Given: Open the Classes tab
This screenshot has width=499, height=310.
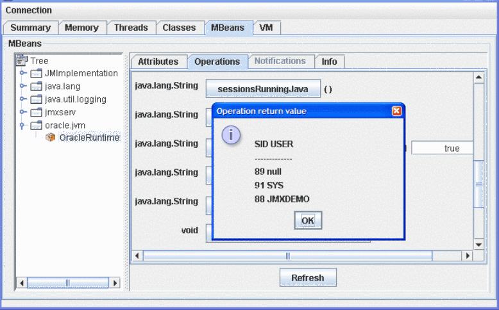Looking at the screenshot, I should coord(179,28).
